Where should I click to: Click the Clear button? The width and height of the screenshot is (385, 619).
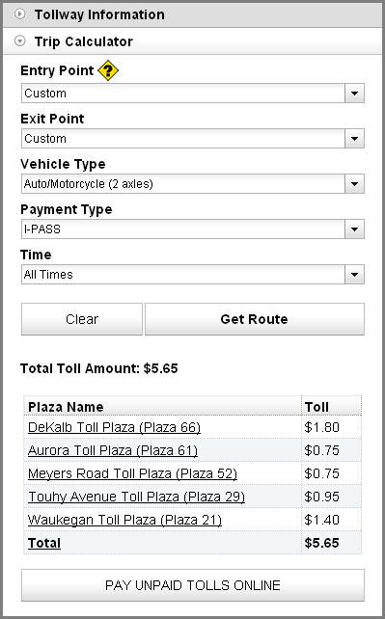pyautogui.click(x=82, y=319)
